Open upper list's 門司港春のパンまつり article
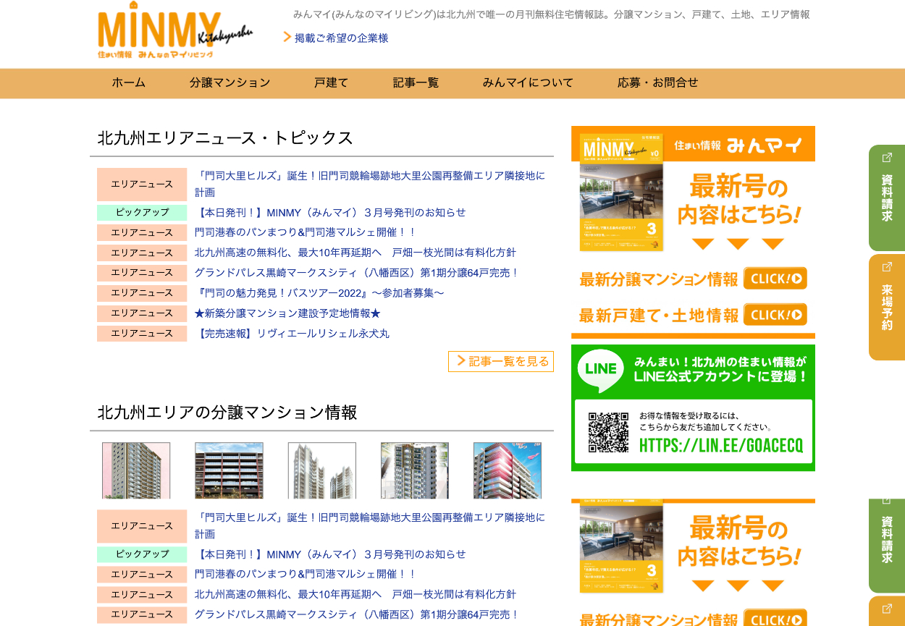The image size is (905, 626). (x=306, y=232)
